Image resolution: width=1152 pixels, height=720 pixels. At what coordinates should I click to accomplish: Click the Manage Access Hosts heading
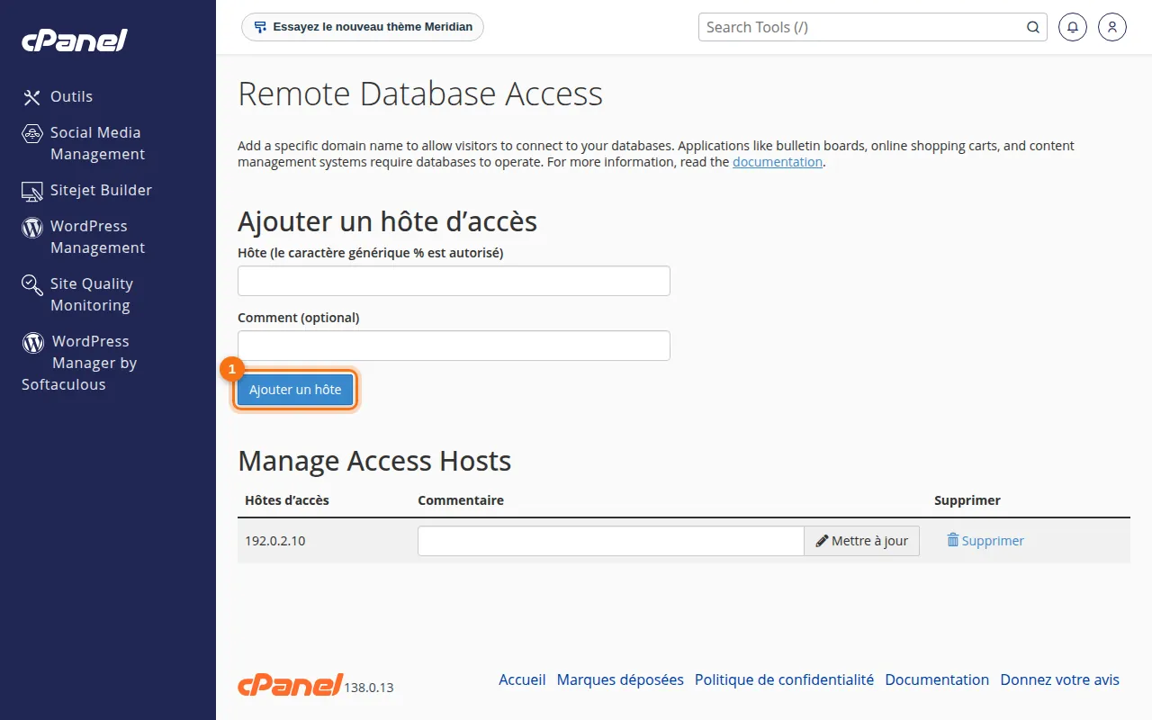click(374, 461)
